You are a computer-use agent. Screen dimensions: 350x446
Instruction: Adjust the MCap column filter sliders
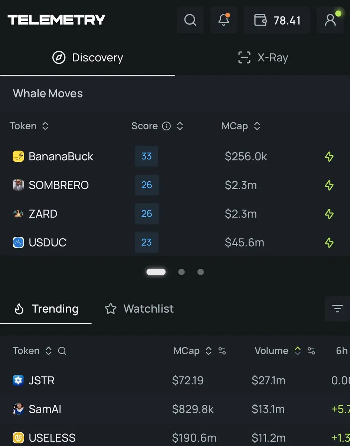point(222,351)
